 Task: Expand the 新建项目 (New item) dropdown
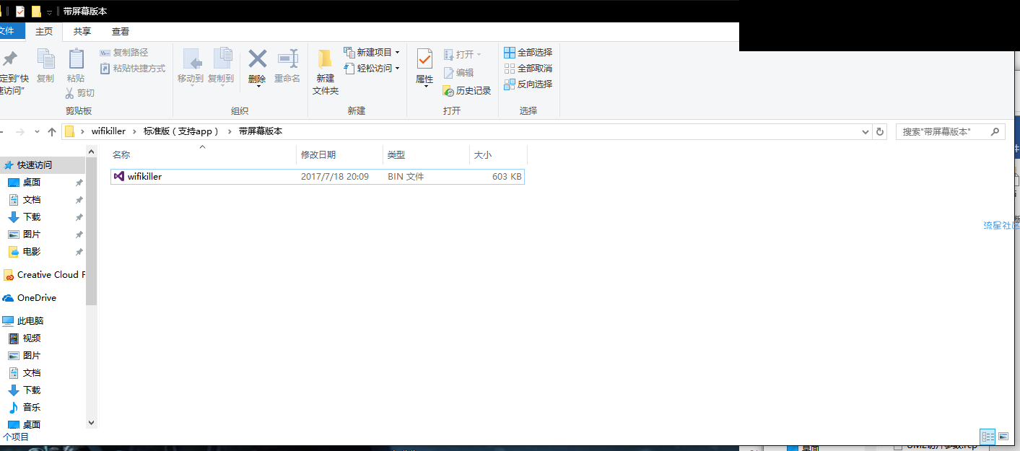[397, 53]
